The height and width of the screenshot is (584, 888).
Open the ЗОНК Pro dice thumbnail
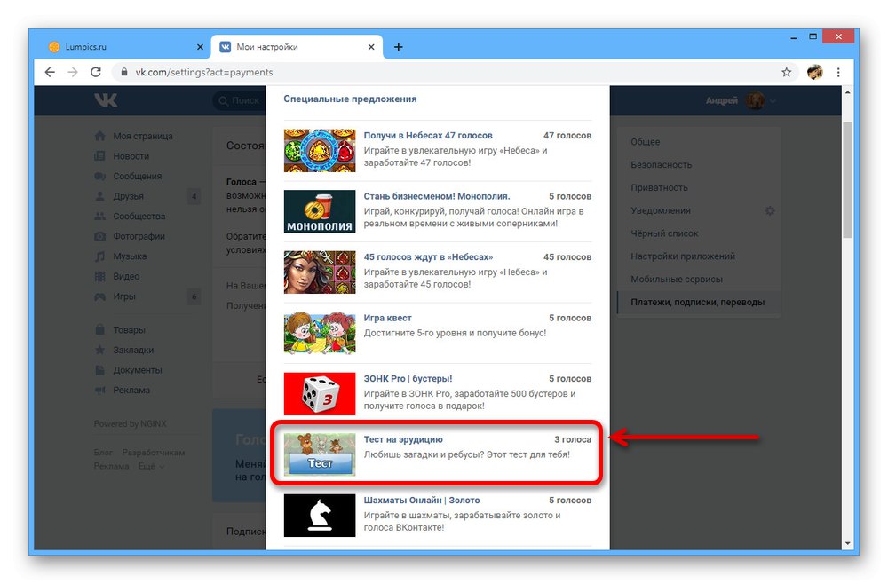(320, 394)
